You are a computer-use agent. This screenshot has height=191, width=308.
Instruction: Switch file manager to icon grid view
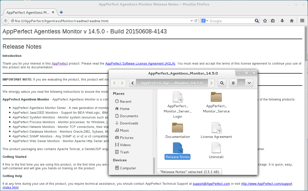pyautogui.click(x=241, y=83)
